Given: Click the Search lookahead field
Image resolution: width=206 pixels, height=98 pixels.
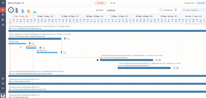Looking at the screenshot, I should point(194,10).
